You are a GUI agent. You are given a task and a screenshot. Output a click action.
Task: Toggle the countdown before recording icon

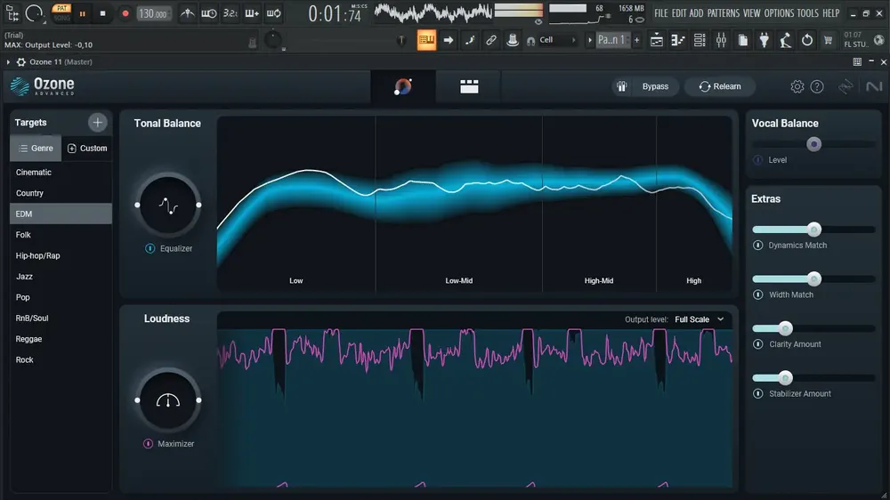[x=231, y=13]
